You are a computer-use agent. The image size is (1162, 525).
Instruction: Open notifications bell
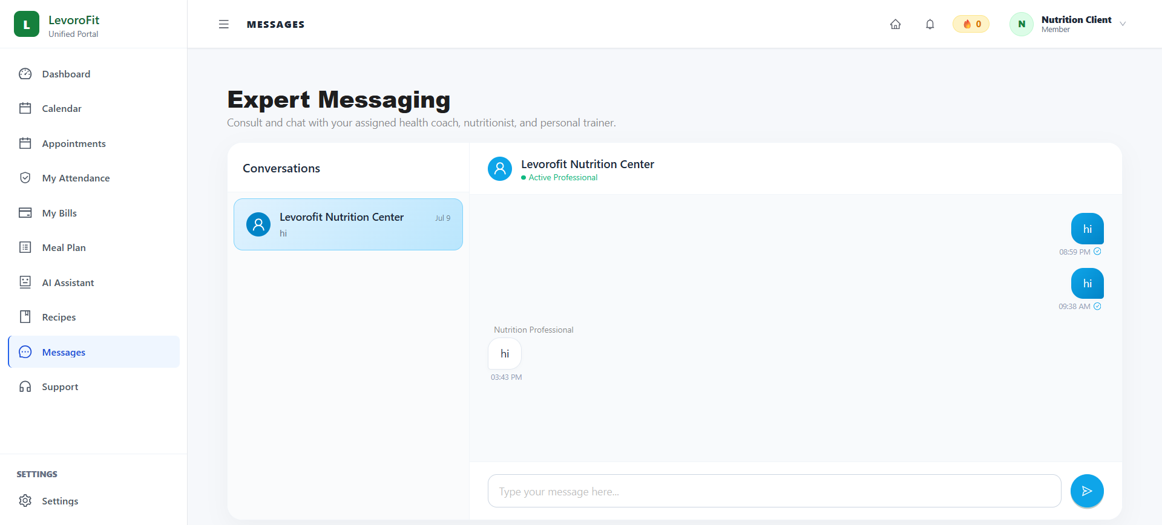tap(930, 24)
